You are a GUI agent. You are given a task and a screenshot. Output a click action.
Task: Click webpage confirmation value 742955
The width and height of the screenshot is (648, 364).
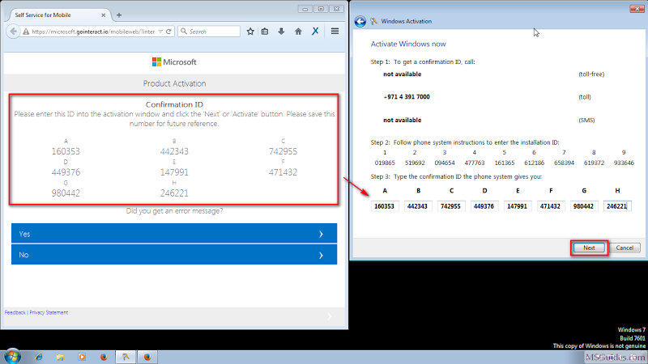[283, 151]
